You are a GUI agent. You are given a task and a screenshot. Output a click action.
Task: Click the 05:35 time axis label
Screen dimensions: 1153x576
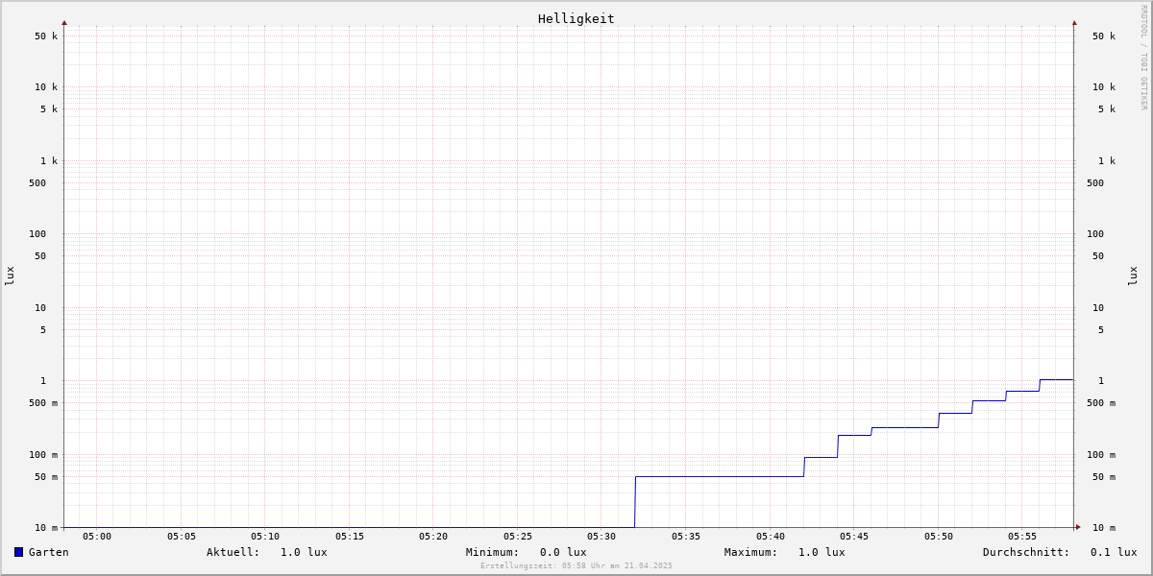pos(686,537)
